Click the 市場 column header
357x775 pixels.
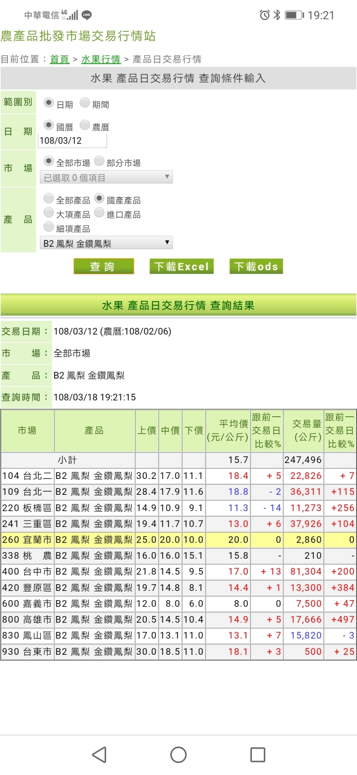pyautogui.click(x=27, y=431)
